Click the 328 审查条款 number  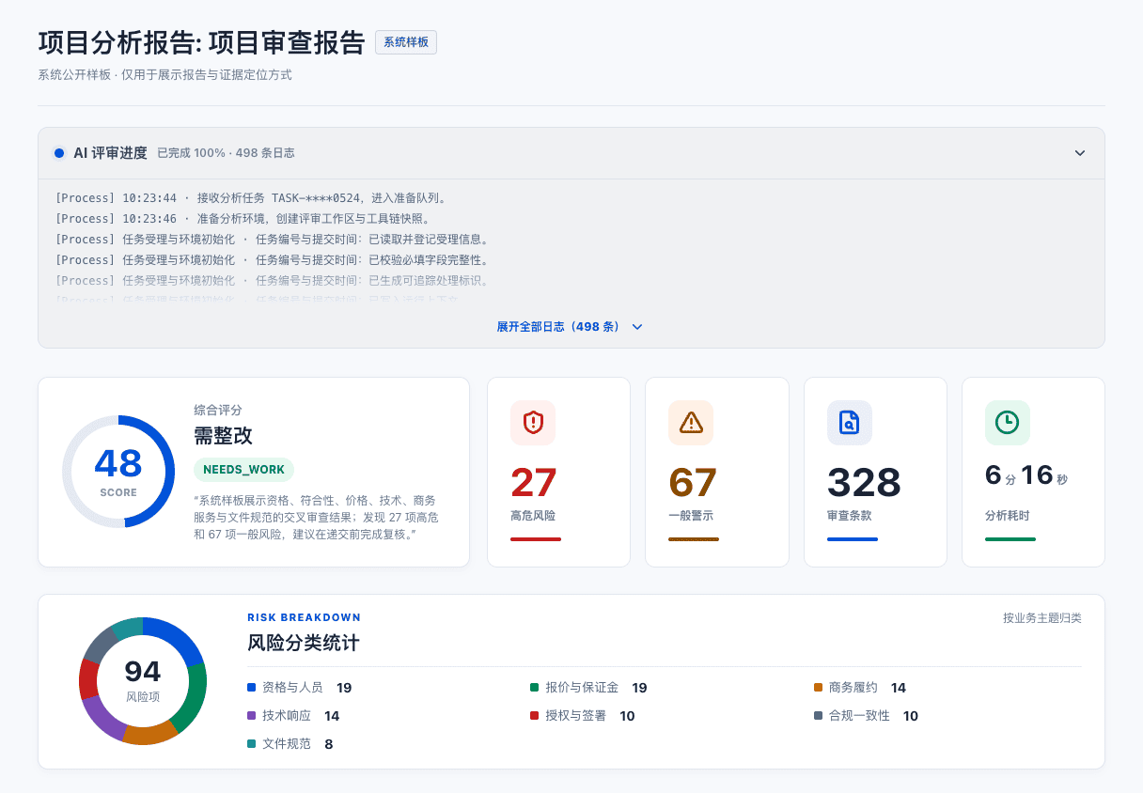[864, 483]
